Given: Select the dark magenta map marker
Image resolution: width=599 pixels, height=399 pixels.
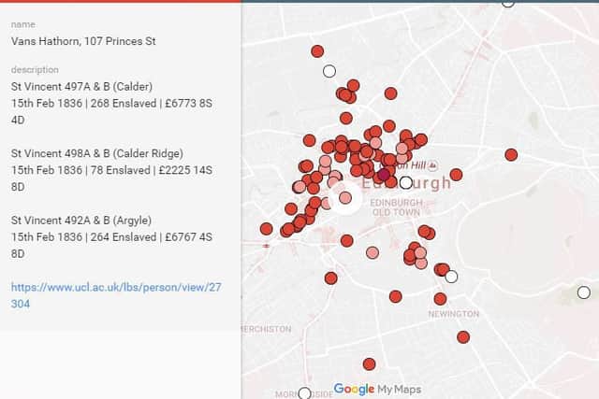Looking at the screenshot, I should point(384,175).
